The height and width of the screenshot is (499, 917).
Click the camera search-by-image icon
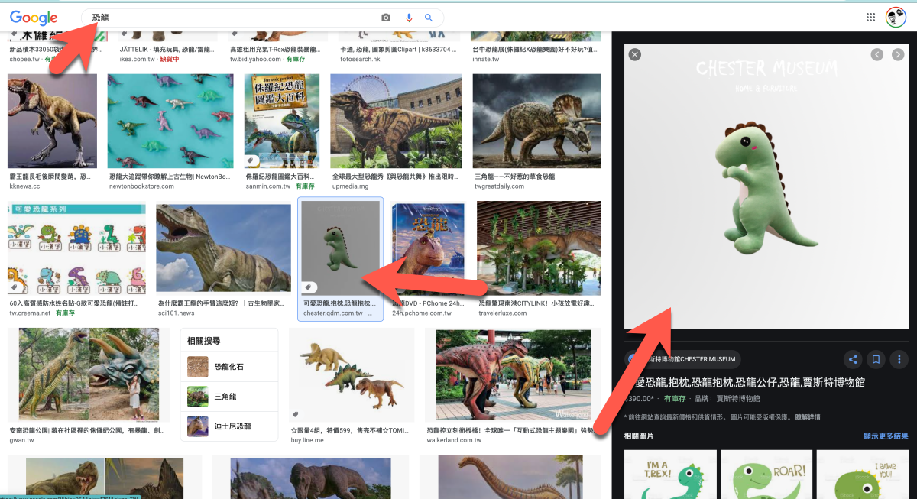[x=386, y=18]
